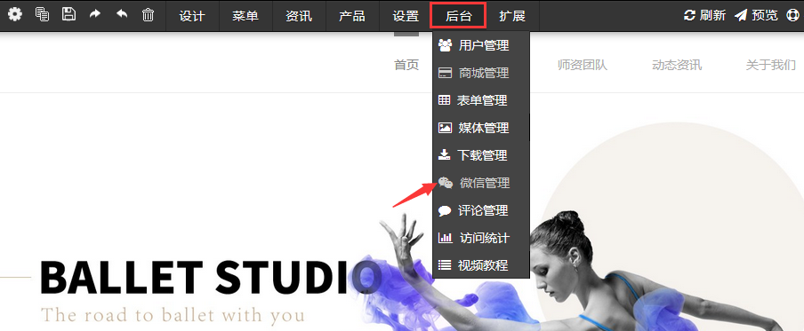Open the 菜单 menu
Viewport: 804px width, 331px height.
pos(245,16)
